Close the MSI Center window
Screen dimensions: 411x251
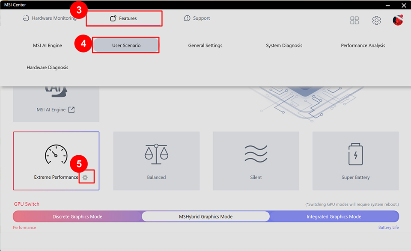pos(404,5)
